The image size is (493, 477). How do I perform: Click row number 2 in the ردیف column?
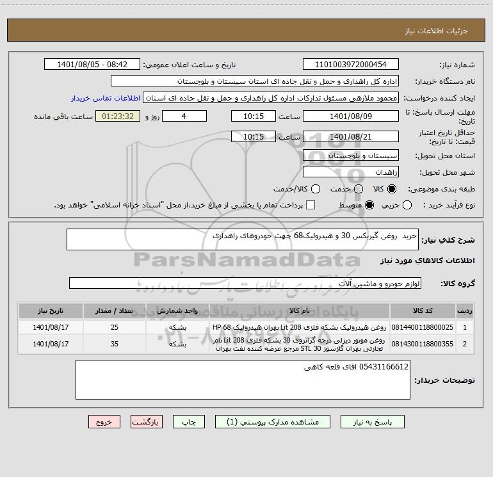tap(465, 344)
